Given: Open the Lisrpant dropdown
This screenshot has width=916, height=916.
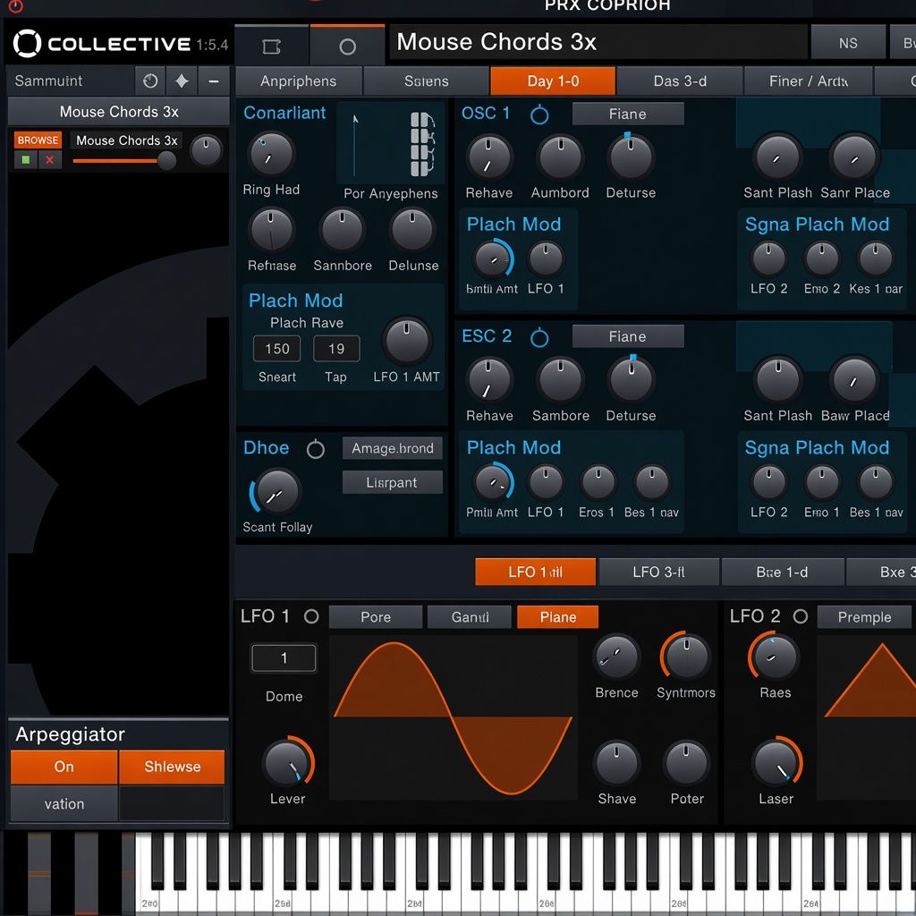Looking at the screenshot, I should click(x=393, y=482).
